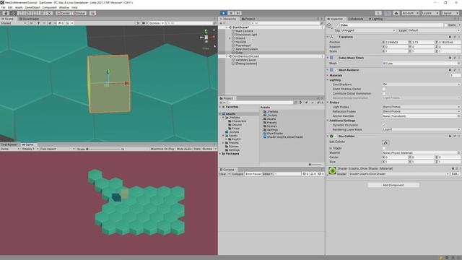The height and width of the screenshot is (260, 462).
Task: Open the Shaded draw mode dropdown
Action: 13,23
